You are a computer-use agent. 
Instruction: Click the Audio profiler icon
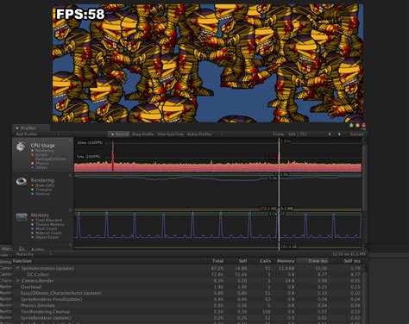tap(22, 248)
